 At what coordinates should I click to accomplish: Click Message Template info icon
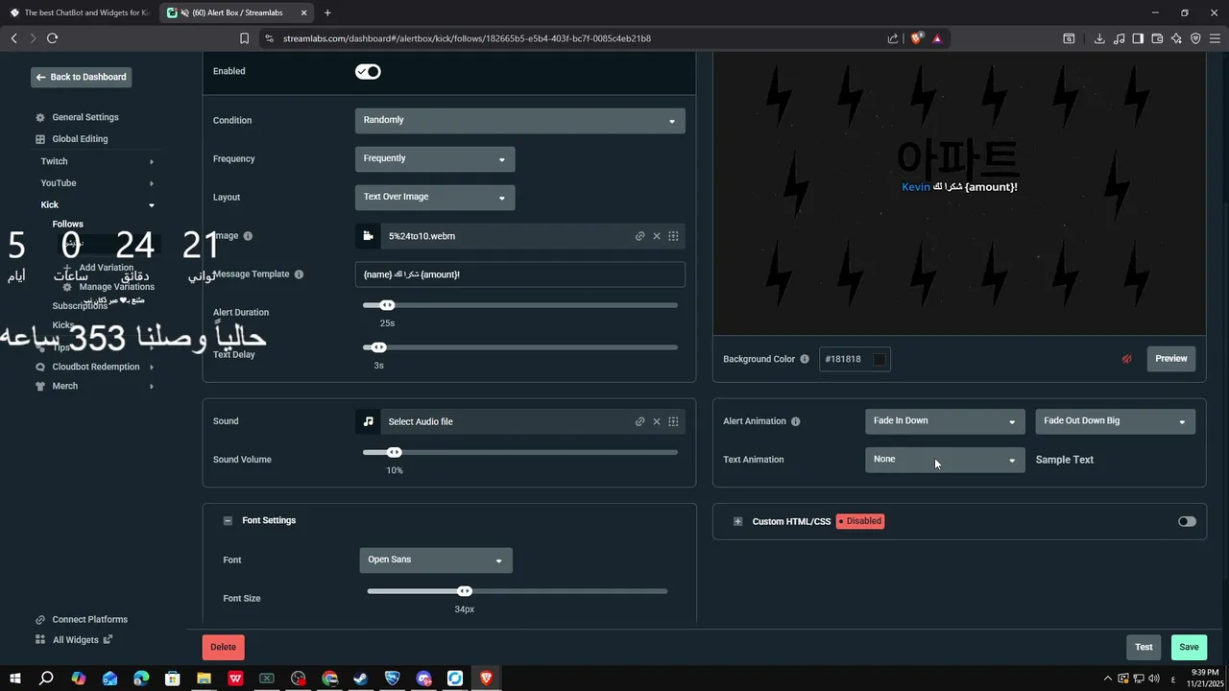pos(299,274)
